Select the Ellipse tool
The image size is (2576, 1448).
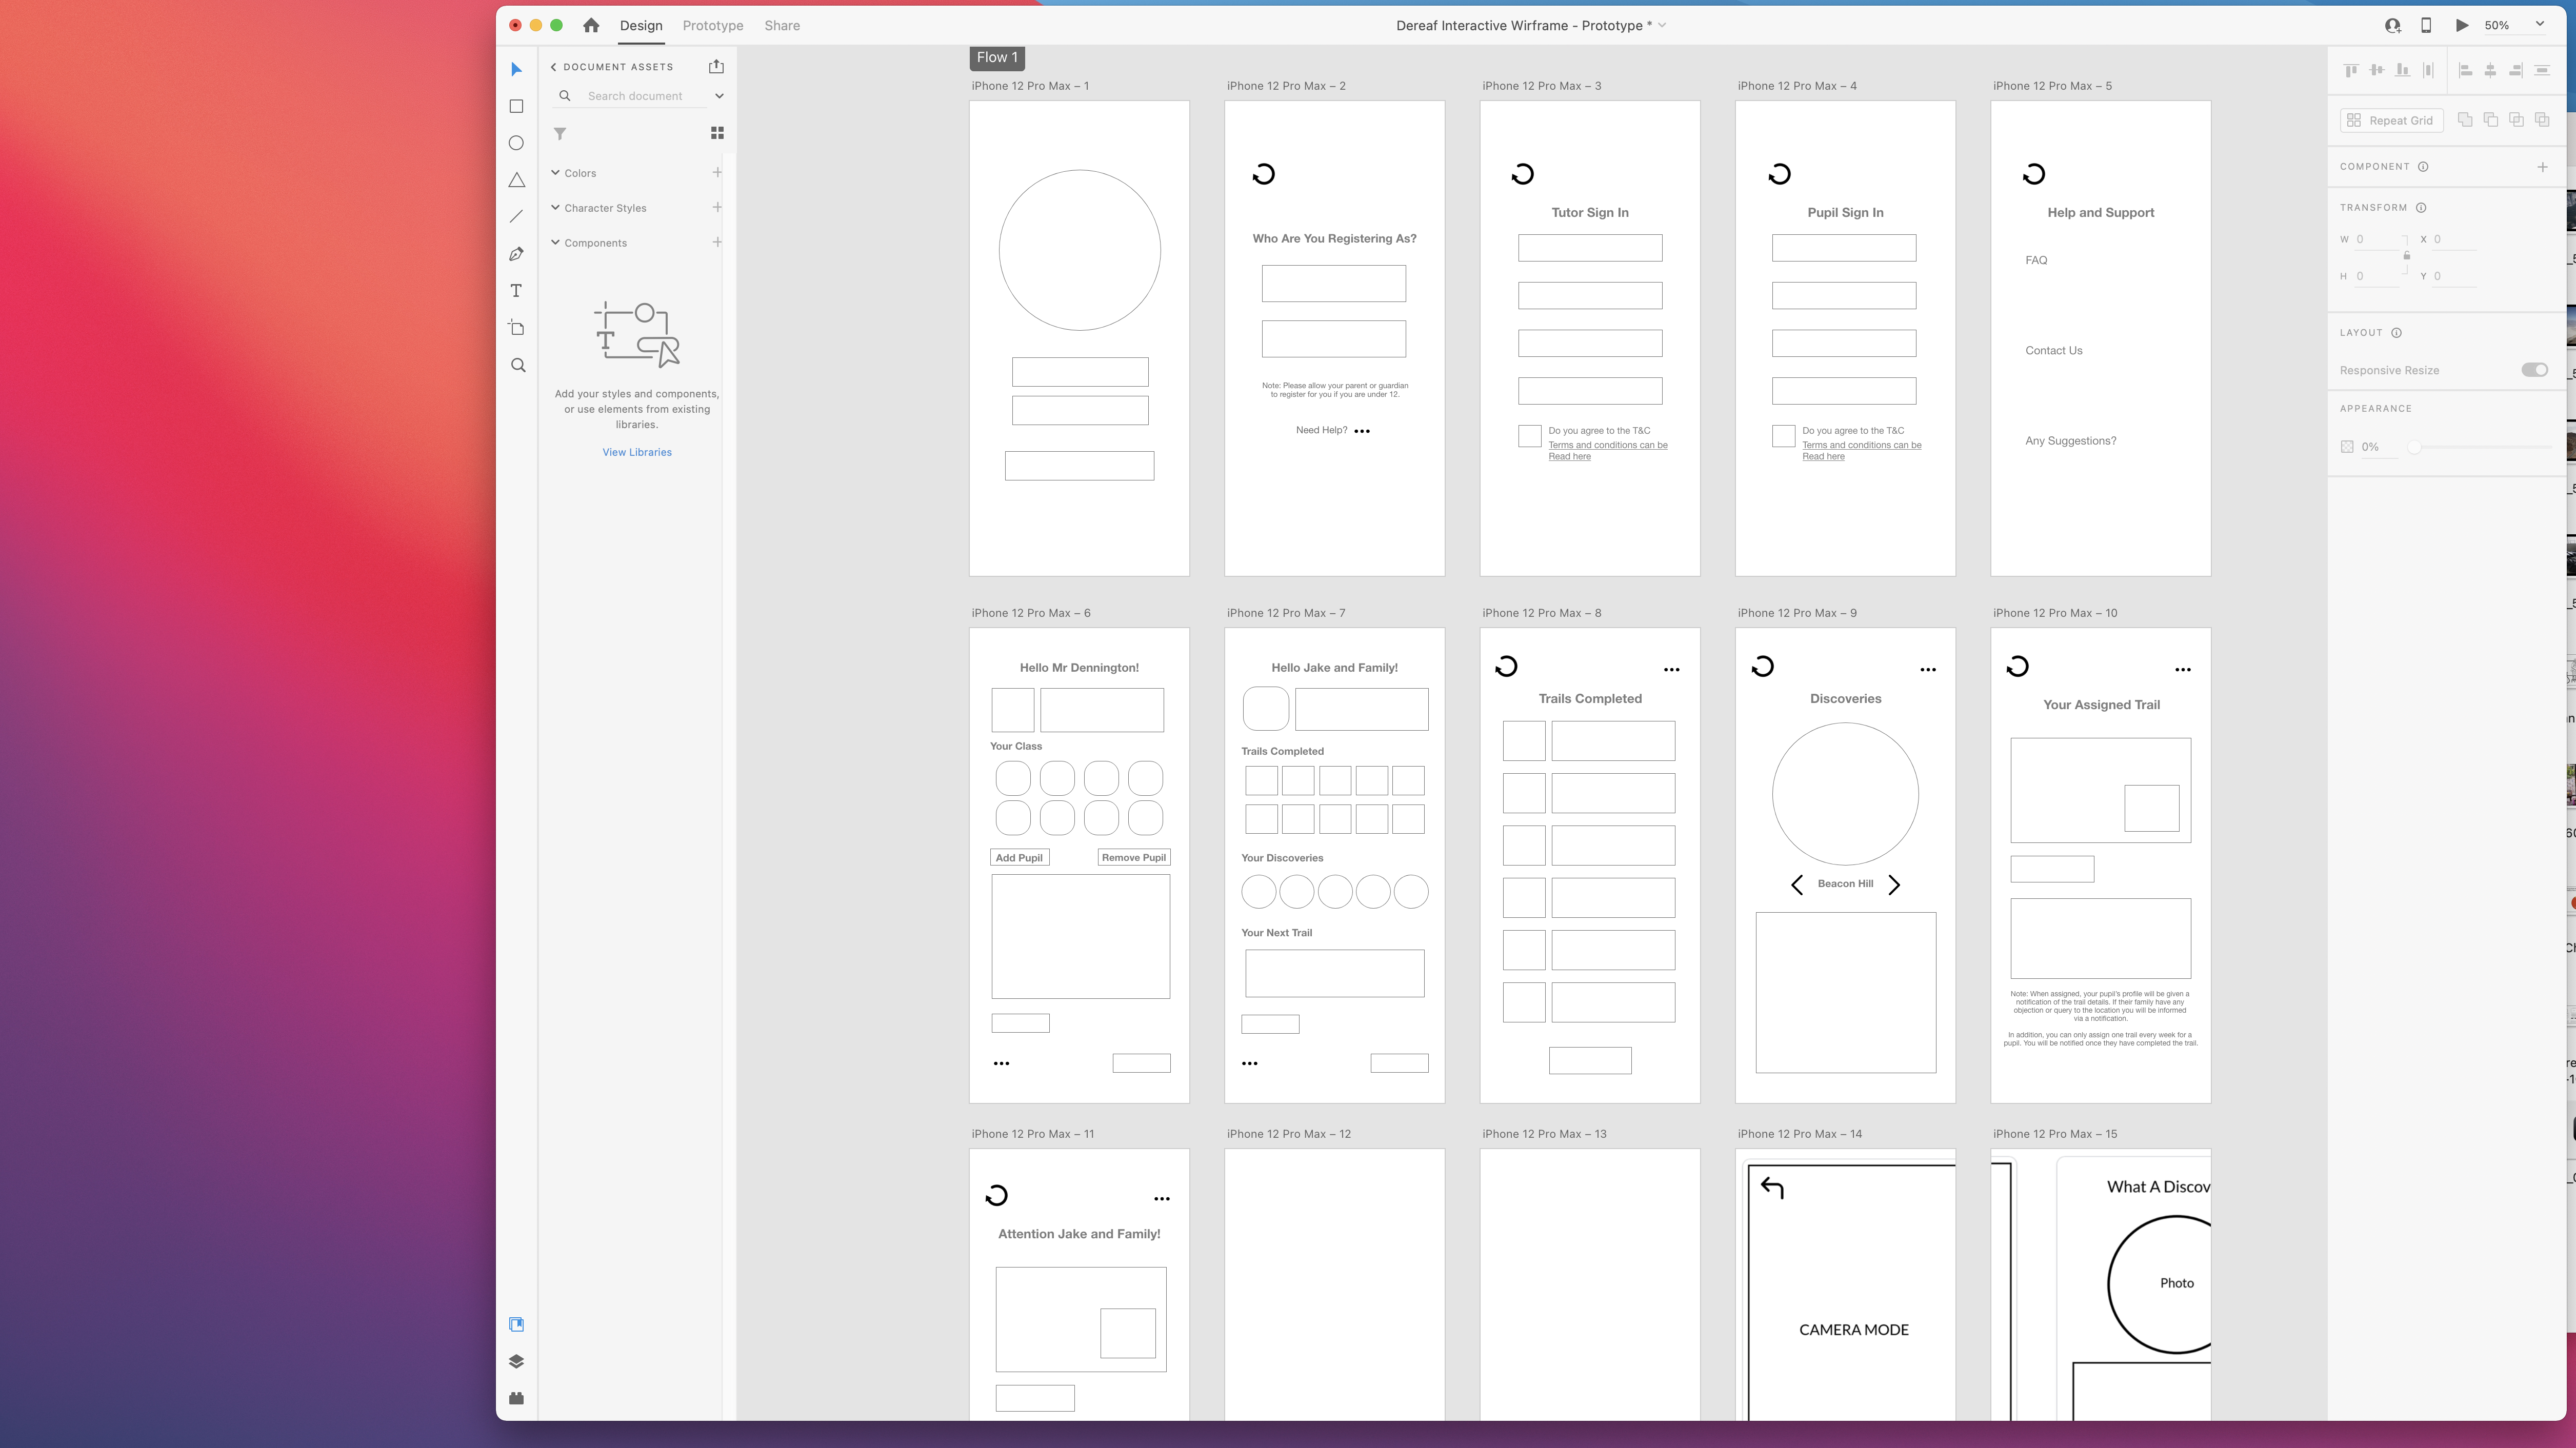pos(516,143)
